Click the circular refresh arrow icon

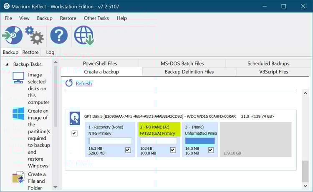coord(69,83)
